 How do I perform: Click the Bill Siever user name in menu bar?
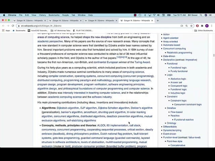click(x=192, y=15)
